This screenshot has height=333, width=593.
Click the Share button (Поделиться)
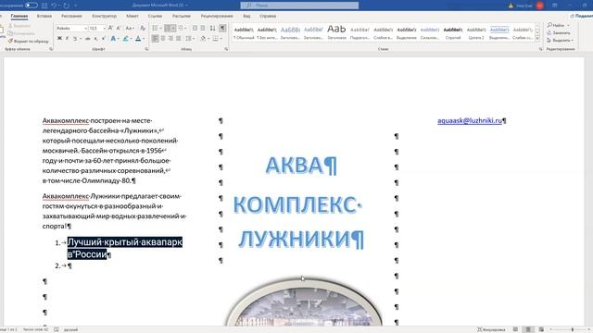[582, 17]
